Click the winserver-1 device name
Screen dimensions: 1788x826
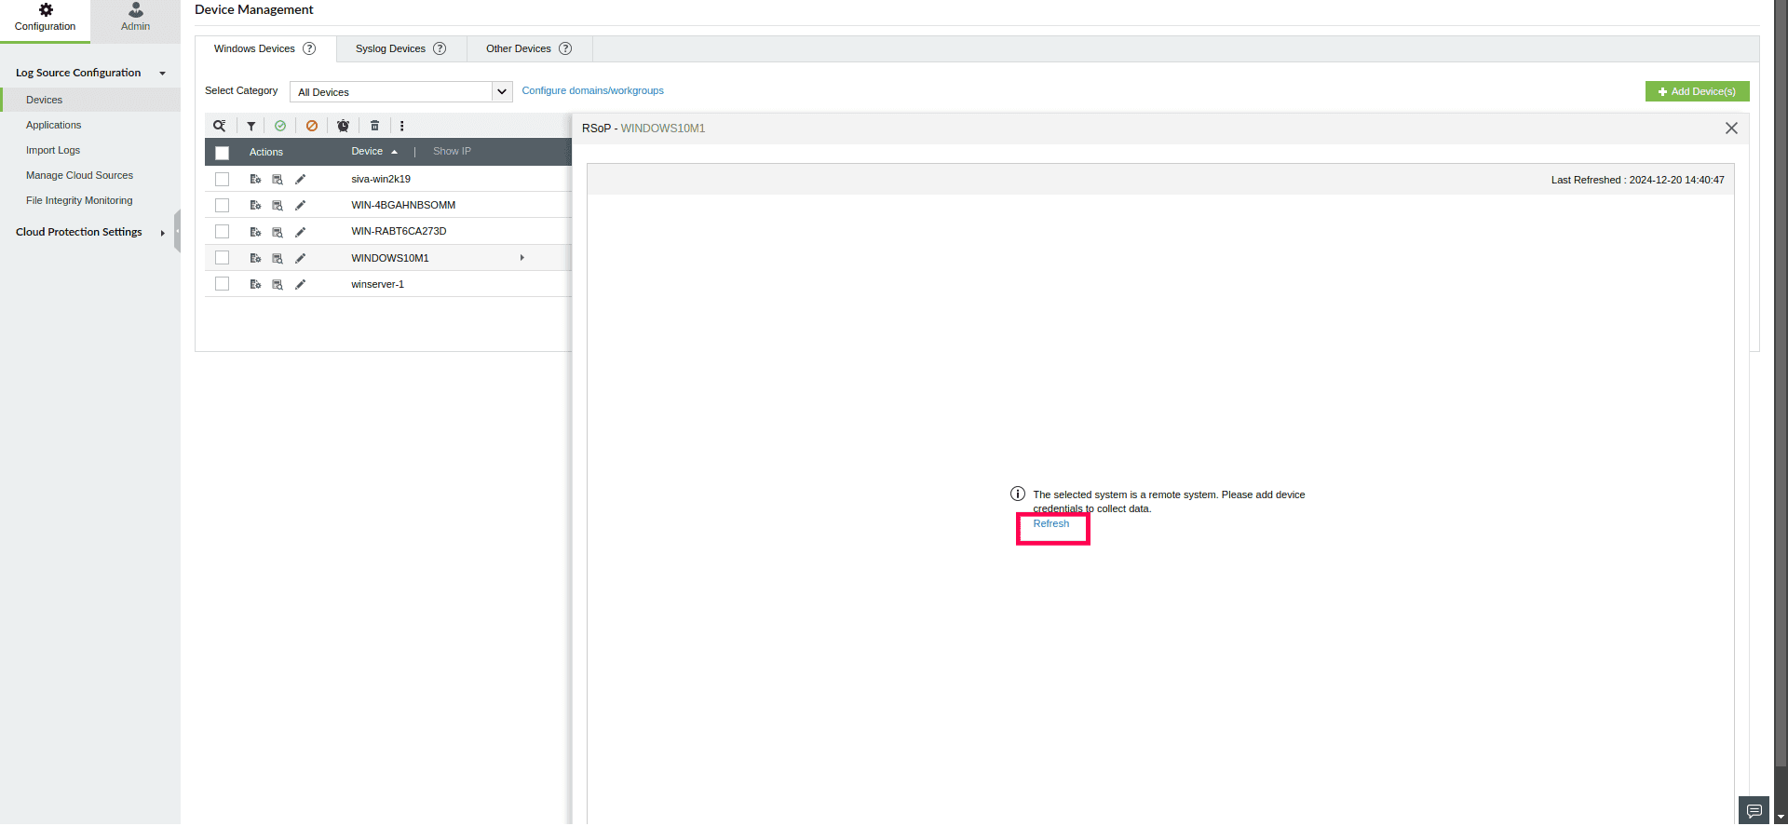tap(377, 284)
